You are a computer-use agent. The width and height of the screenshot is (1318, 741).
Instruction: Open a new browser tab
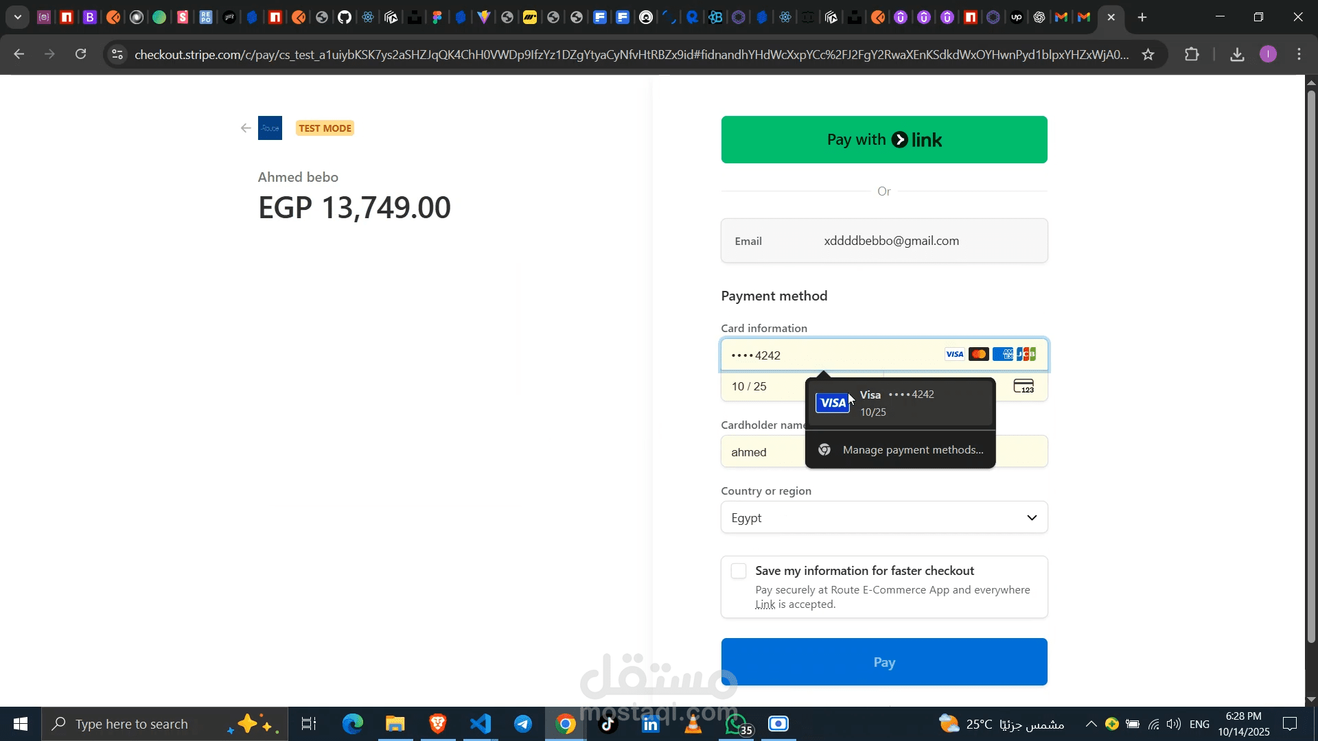(1142, 17)
